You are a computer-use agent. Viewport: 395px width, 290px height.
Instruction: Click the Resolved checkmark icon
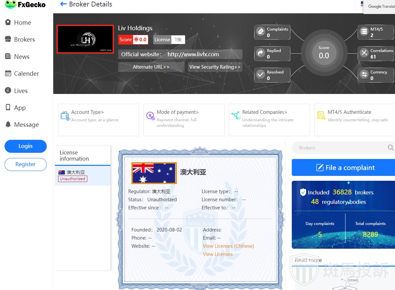pos(261,74)
